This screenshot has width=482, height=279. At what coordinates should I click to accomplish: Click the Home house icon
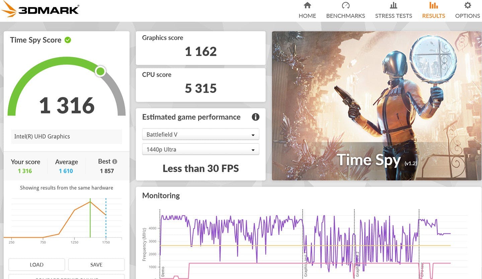pos(307,5)
